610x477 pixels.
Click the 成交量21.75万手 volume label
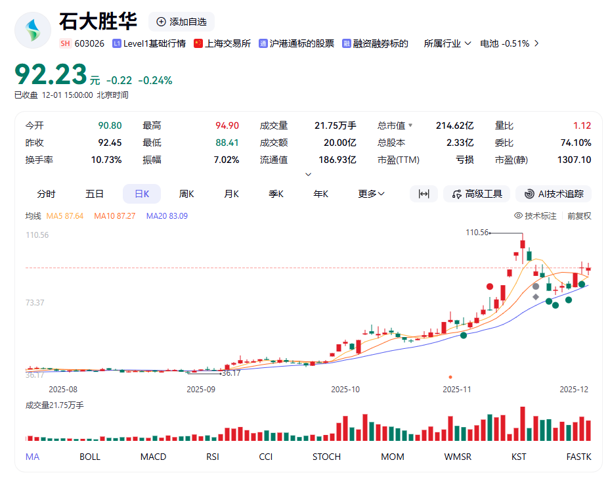54,405
